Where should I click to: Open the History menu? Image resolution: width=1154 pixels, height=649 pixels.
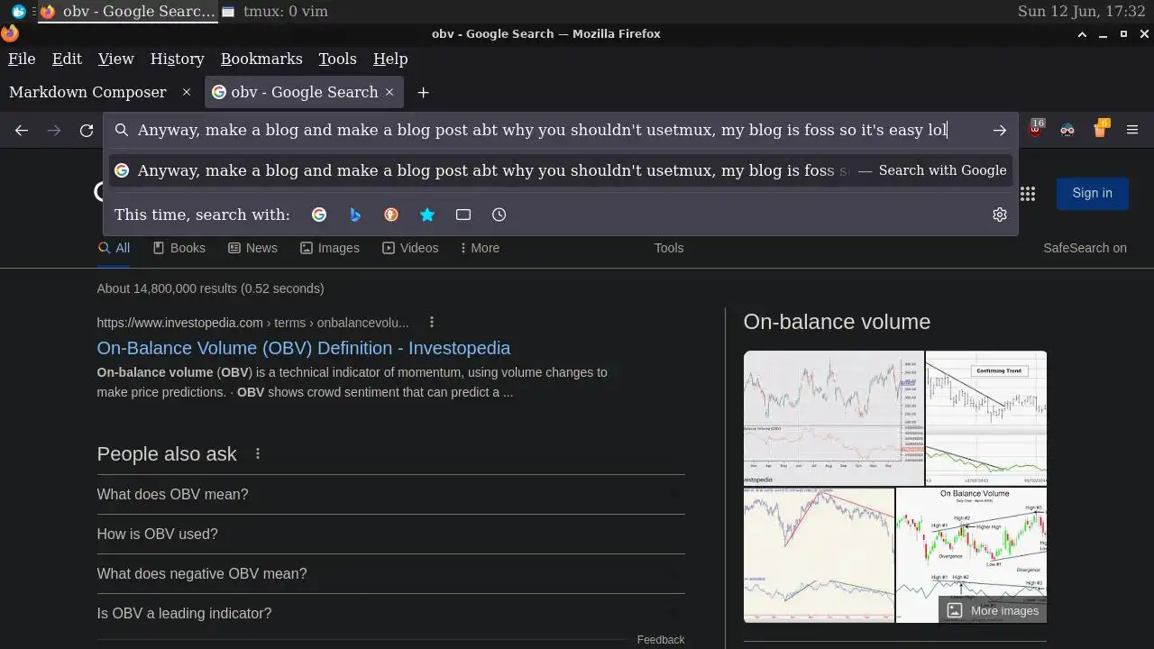point(177,59)
